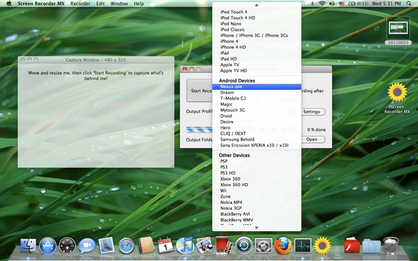Launch Firefox from the dock
The image size is (418, 261).
[x=283, y=245]
